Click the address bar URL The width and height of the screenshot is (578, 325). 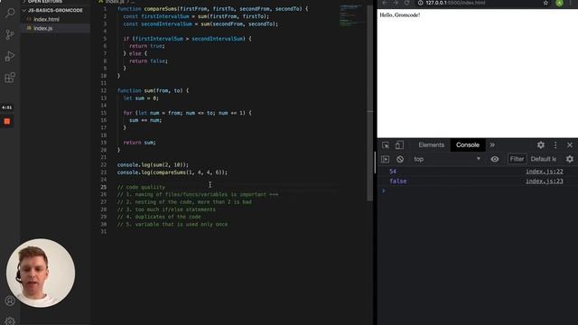(x=455, y=3)
